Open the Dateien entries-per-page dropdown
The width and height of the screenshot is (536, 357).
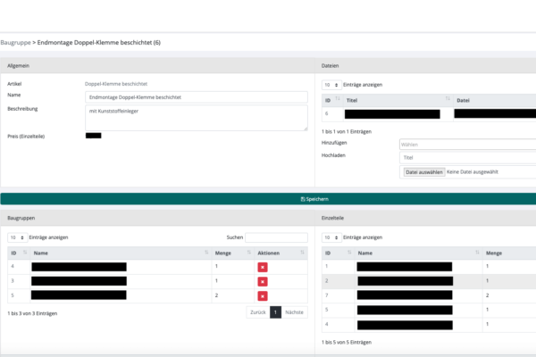(x=330, y=85)
